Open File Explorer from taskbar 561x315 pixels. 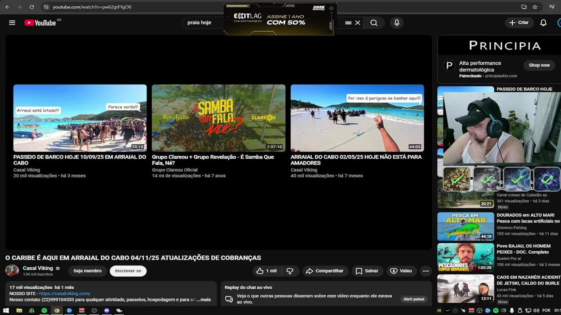click(19, 311)
